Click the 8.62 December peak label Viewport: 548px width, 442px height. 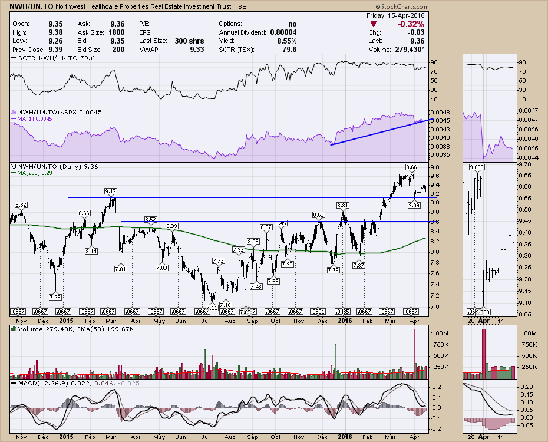click(x=318, y=215)
